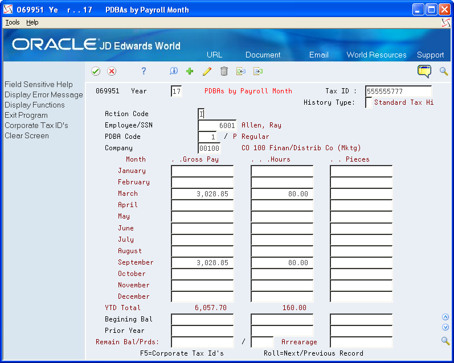Viewport: 454px width, 363px height.
Task: Click the Remain Bal amount field
Action: tap(202, 342)
